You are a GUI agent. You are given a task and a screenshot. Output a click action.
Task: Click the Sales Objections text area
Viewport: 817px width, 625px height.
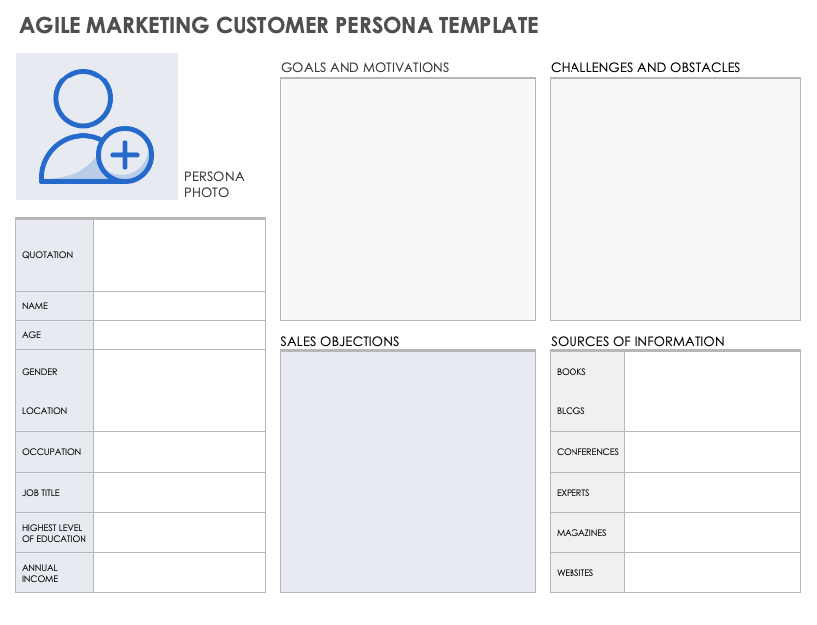(x=408, y=472)
